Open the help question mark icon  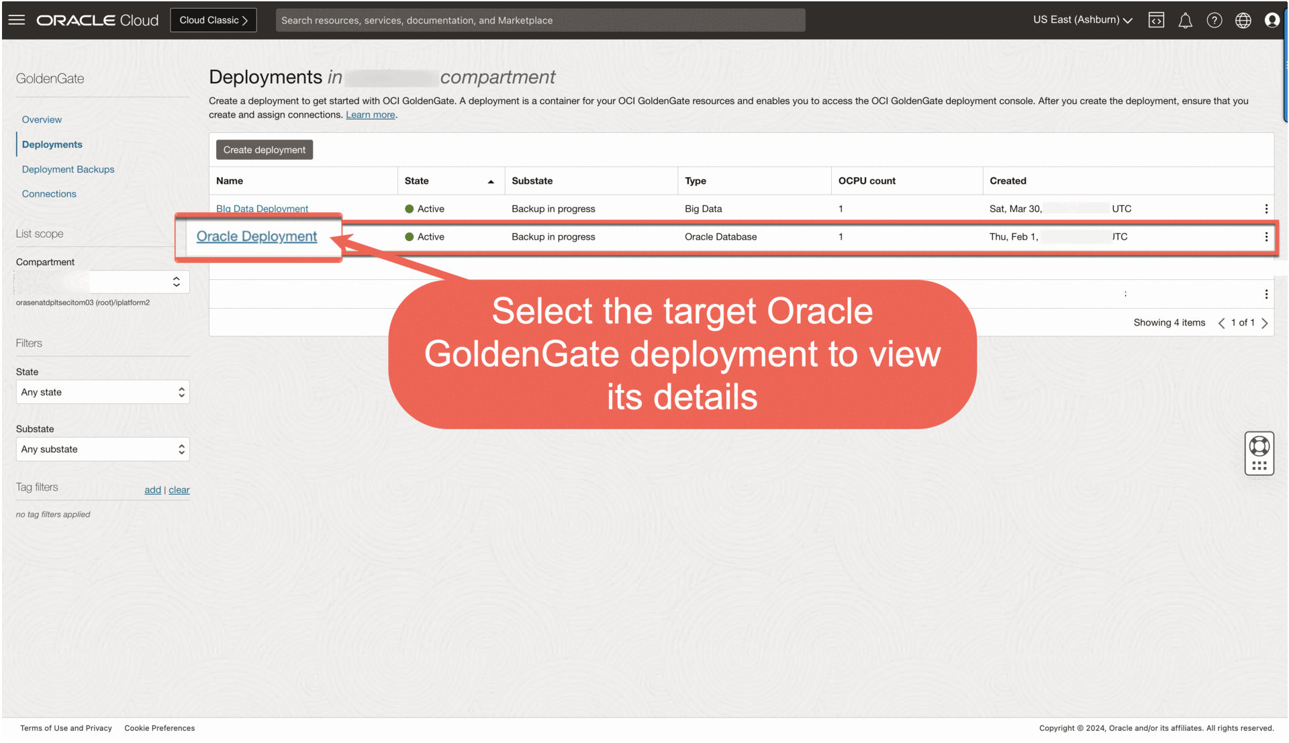point(1214,20)
